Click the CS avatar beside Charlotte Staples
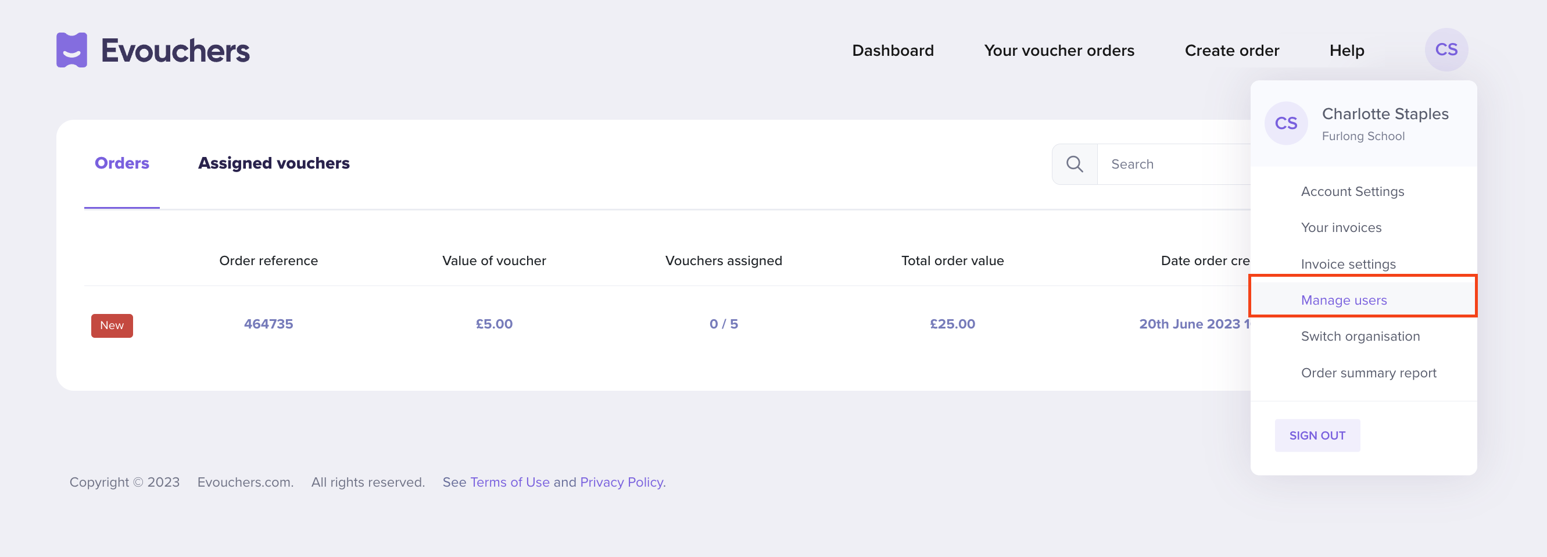This screenshot has height=557, width=1547. click(1285, 123)
